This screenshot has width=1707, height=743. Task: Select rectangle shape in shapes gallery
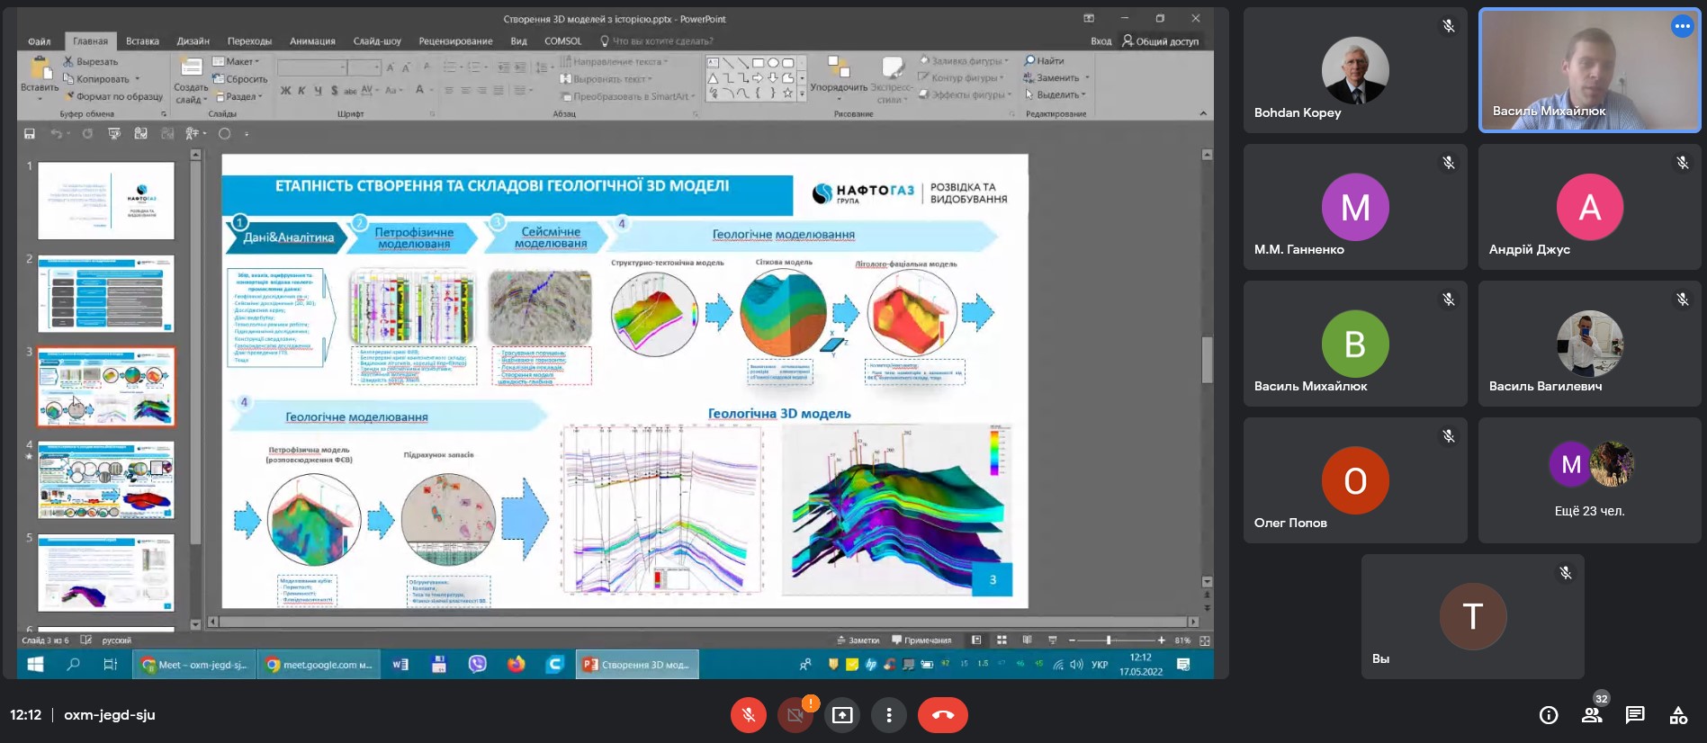[758, 63]
